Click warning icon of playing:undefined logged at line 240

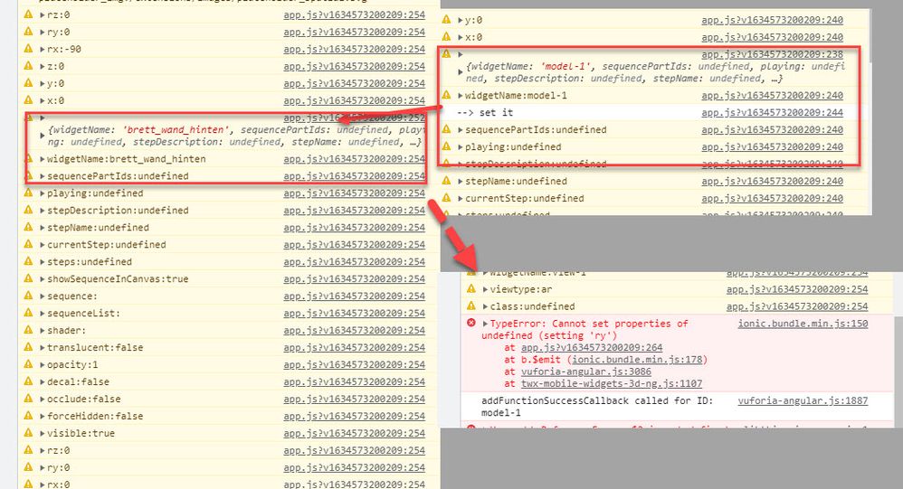446,146
